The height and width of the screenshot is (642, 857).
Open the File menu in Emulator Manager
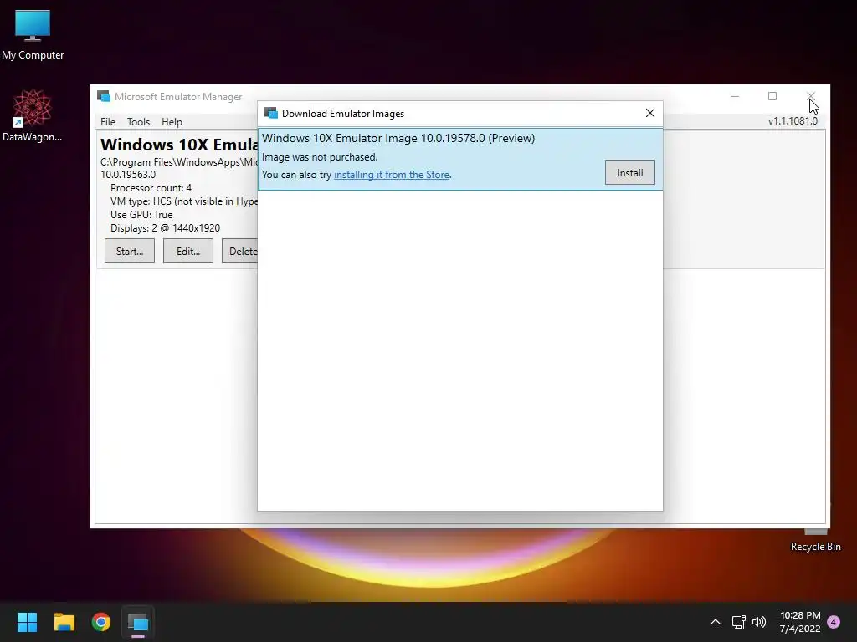(x=108, y=122)
